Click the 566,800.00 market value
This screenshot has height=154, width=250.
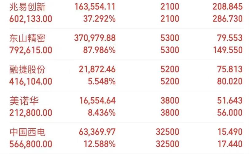(31, 144)
